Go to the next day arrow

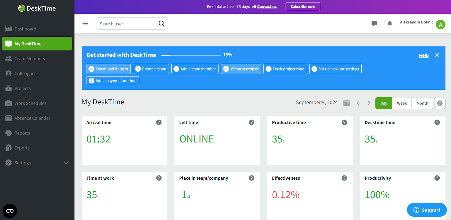tap(369, 103)
